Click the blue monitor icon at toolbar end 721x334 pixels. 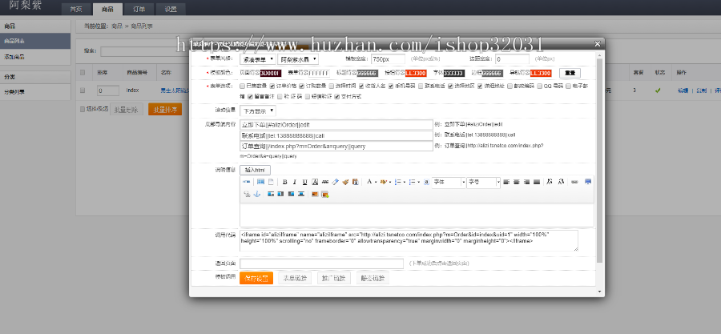click(x=588, y=182)
